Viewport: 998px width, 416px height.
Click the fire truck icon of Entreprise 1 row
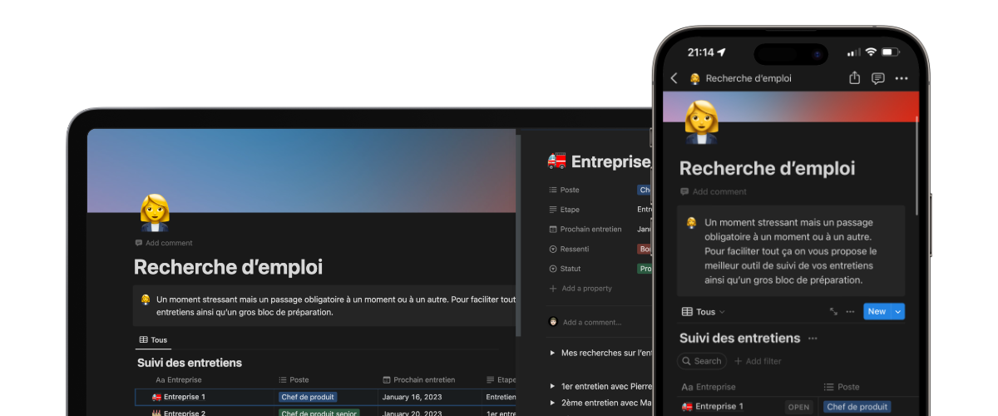(x=156, y=397)
